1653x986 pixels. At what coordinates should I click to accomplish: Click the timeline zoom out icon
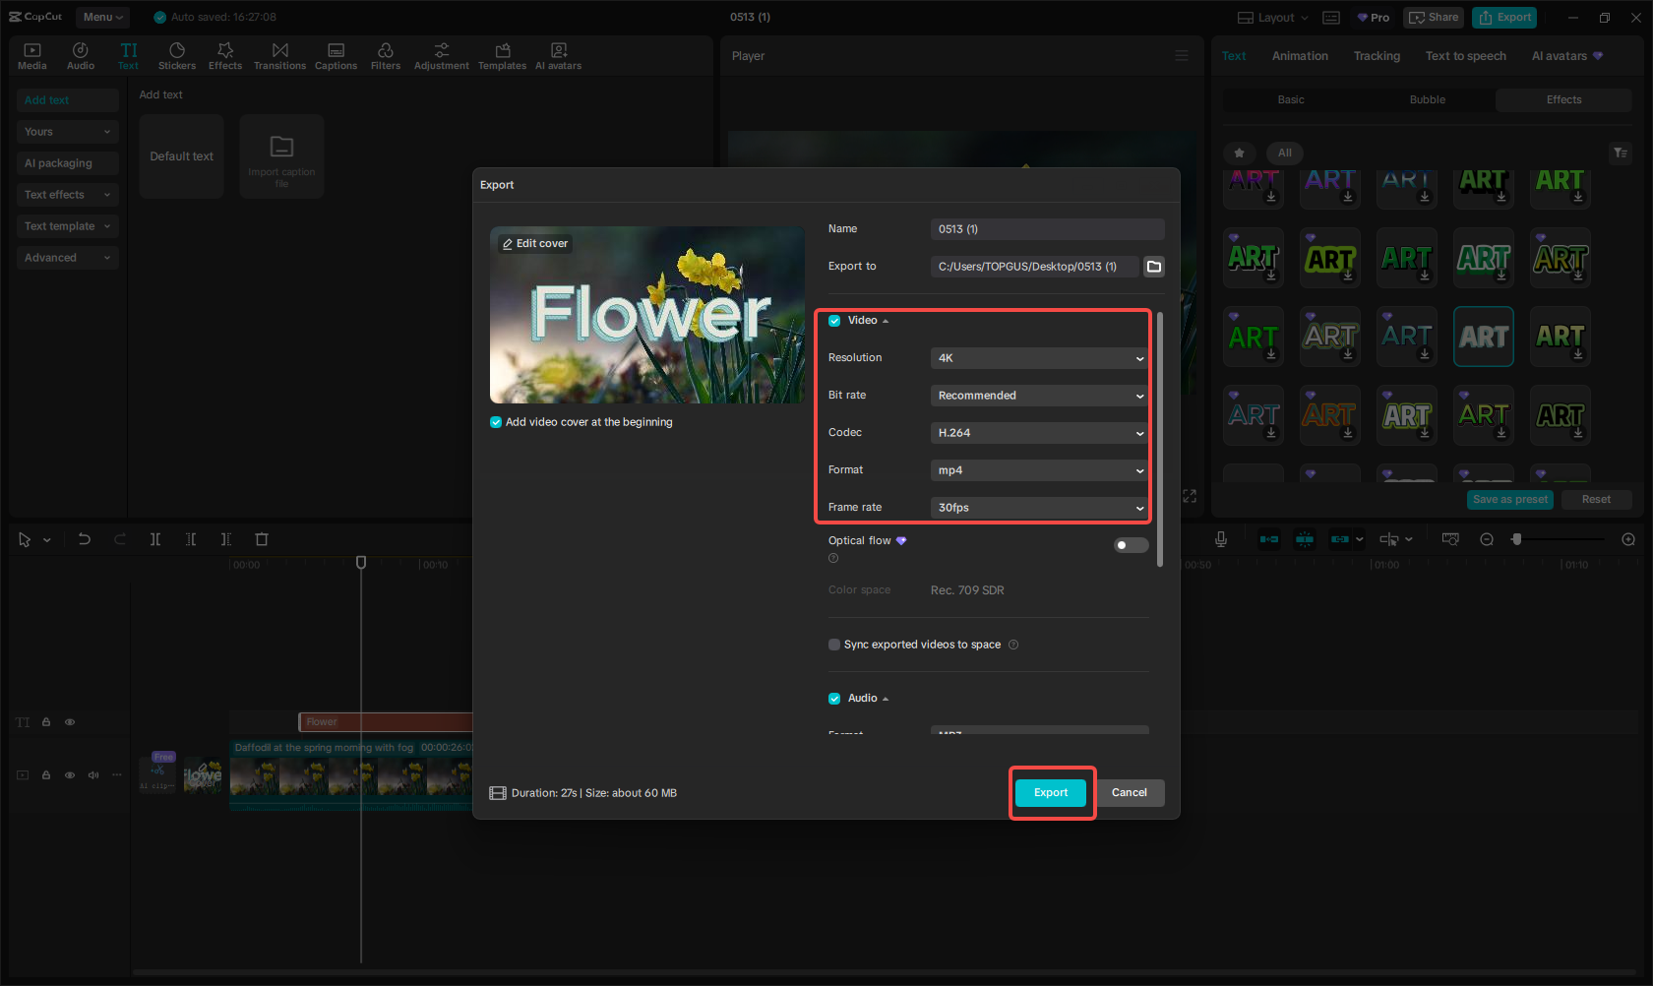1487,539
